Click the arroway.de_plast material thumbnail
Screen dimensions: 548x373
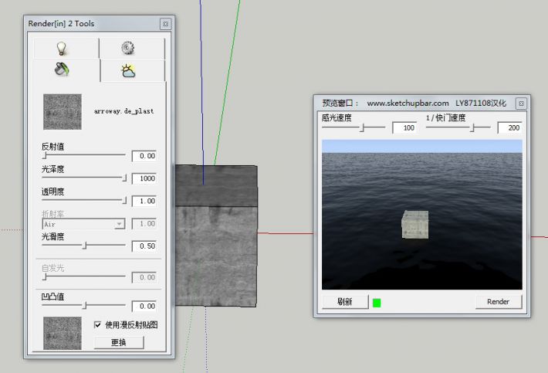click(x=63, y=112)
